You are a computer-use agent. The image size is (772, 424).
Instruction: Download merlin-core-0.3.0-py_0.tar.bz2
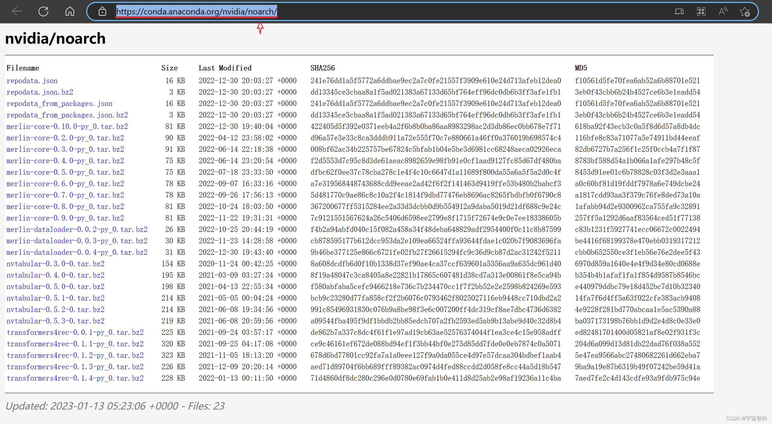click(x=65, y=149)
